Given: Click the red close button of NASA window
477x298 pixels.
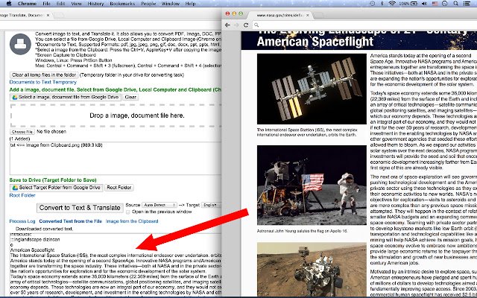Looking at the screenshot, I should 227,13.
